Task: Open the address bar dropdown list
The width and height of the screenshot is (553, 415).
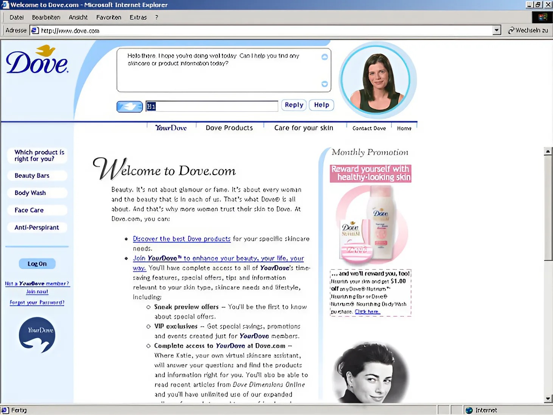Action: [497, 30]
